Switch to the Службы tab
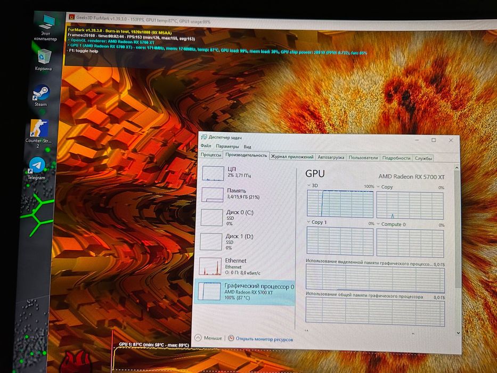This screenshot has width=497, height=373. [x=423, y=158]
